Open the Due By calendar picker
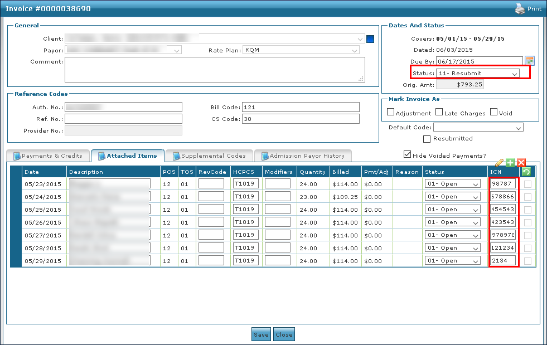 click(x=530, y=61)
